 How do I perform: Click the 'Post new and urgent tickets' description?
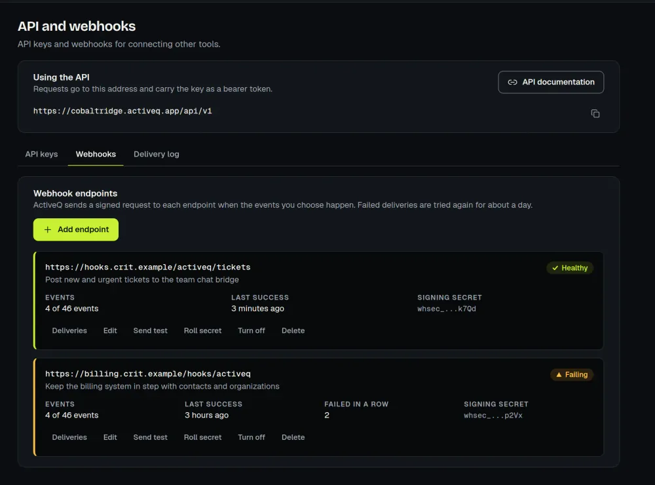pyautogui.click(x=142, y=279)
